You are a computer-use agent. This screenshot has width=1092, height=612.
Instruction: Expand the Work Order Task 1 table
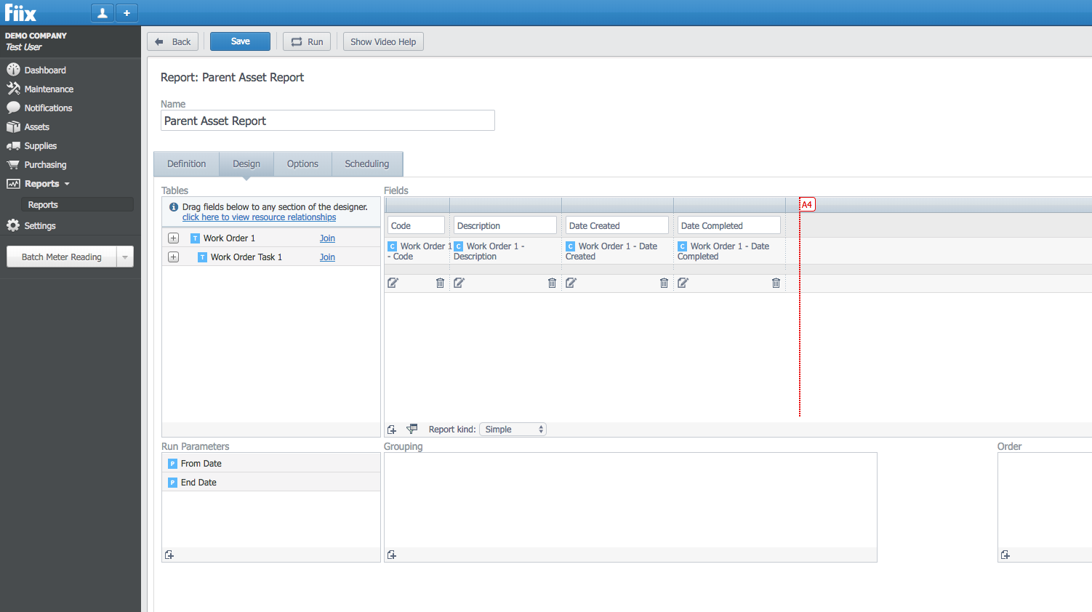173,257
